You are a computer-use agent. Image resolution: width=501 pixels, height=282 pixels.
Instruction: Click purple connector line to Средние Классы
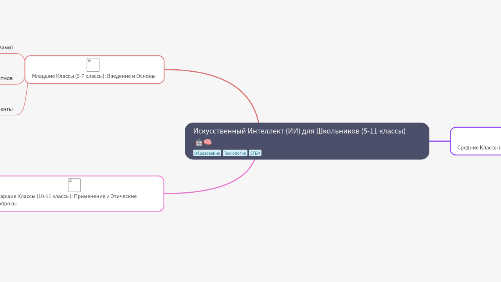440,141
